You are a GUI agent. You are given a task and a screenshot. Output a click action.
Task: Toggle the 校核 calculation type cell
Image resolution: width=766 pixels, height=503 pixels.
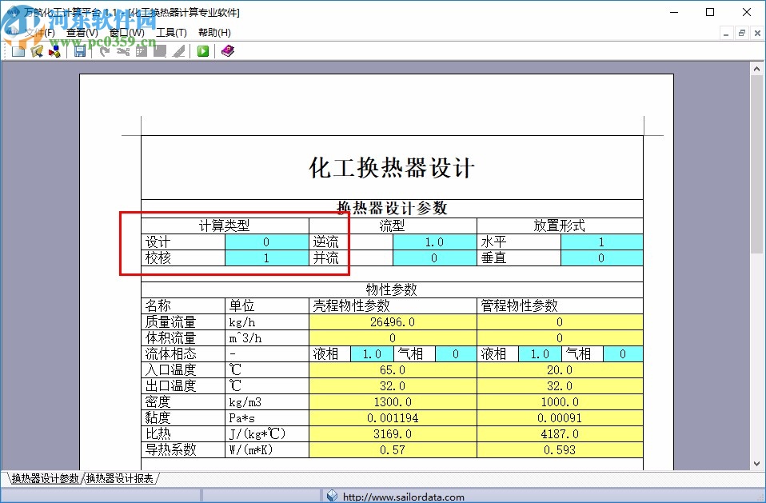pyautogui.click(x=266, y=257)
